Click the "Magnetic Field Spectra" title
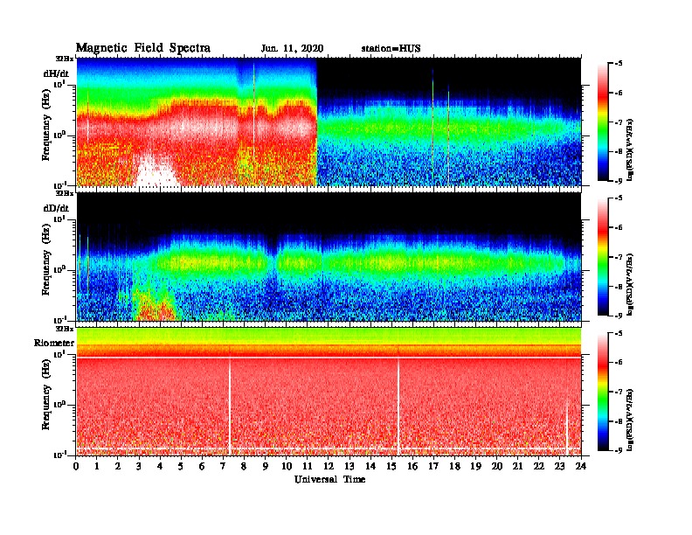 (143, 48)
